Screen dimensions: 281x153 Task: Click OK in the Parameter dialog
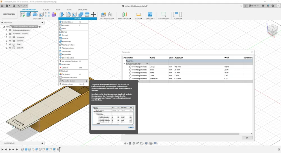(247, 138)
